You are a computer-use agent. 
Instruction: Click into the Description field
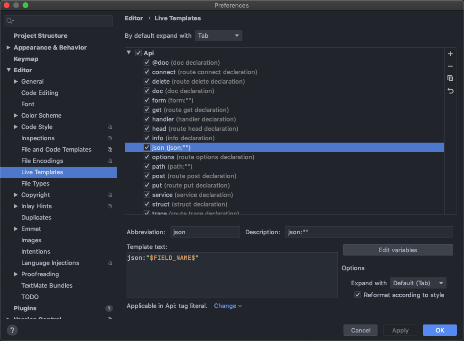(x=369, y=232)
